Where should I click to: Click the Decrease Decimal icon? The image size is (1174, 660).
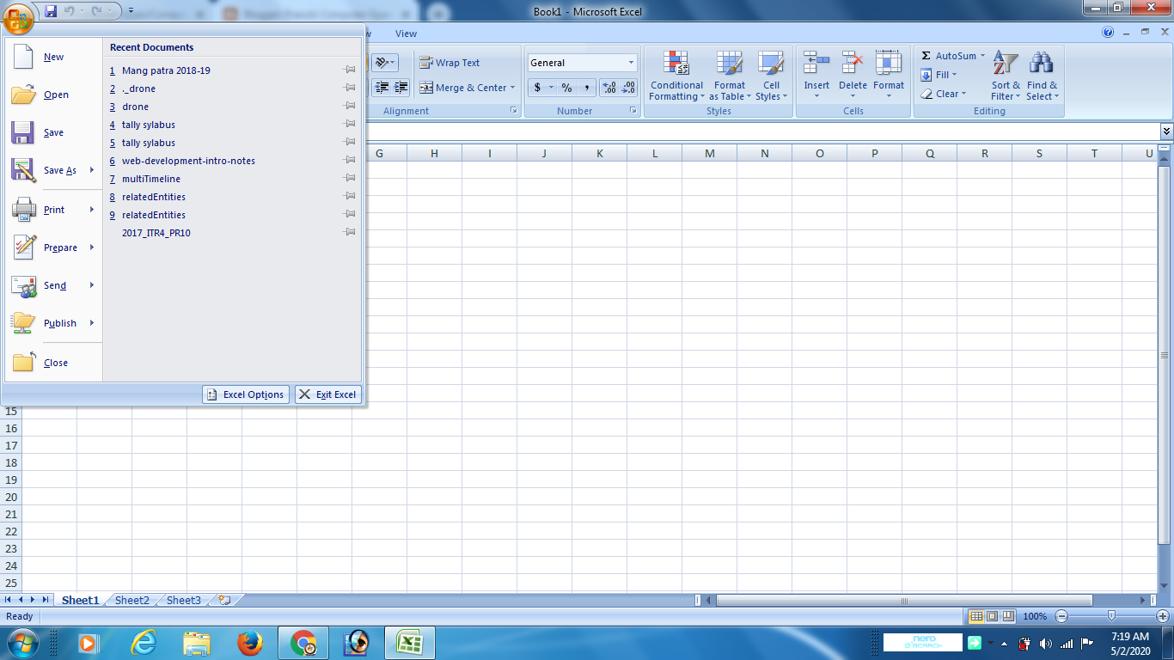pos(629,88)
